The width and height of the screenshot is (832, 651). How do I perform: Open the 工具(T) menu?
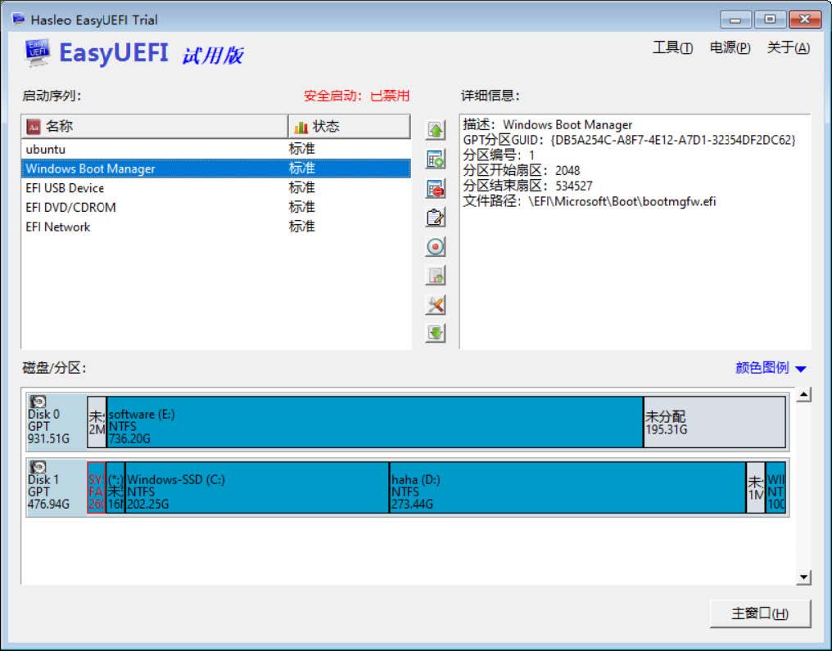(x=672, y=47)
